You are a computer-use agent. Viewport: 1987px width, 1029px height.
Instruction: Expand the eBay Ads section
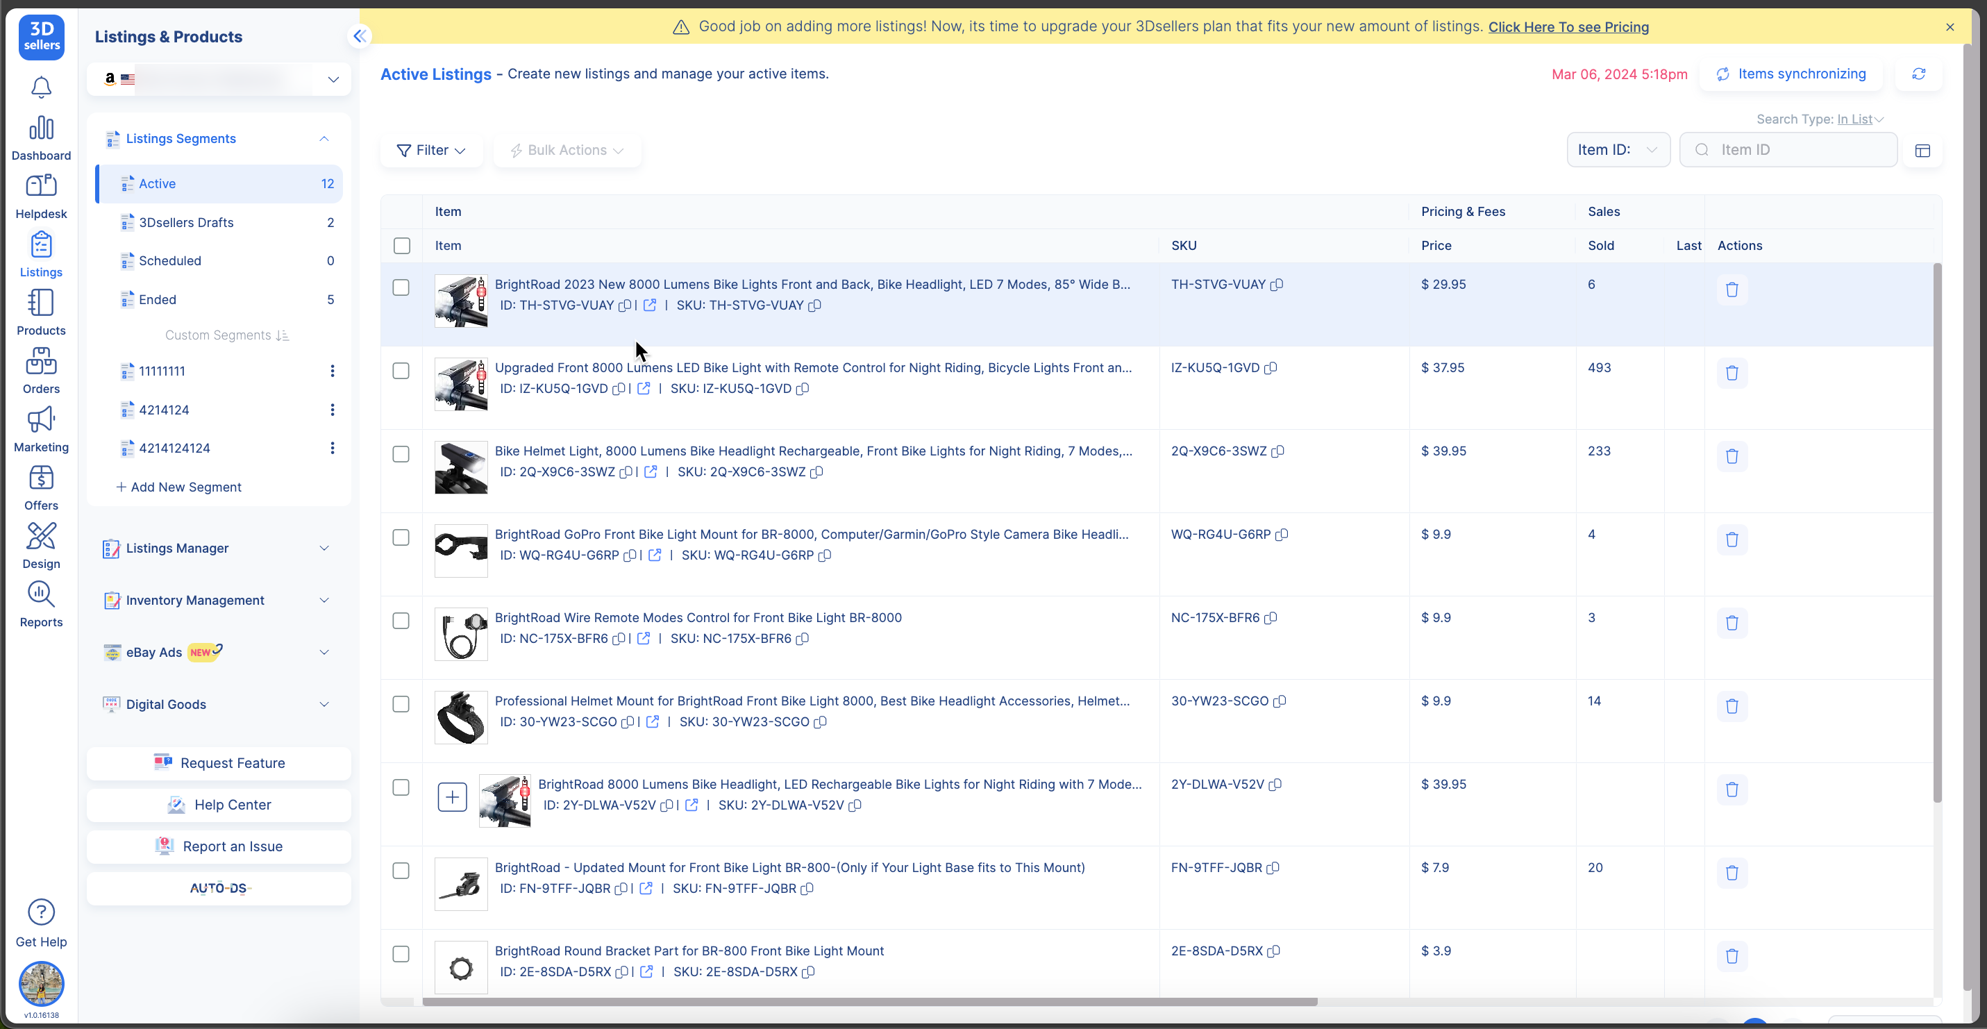click(219, 653)
